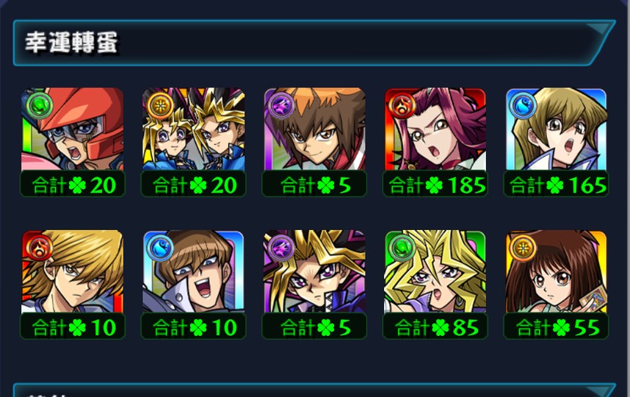Pick the brown-haired girl holding a card
Image resolution: width=630 pixels, height=397 pixels.
pyautogui.click(x=556, y=271)
